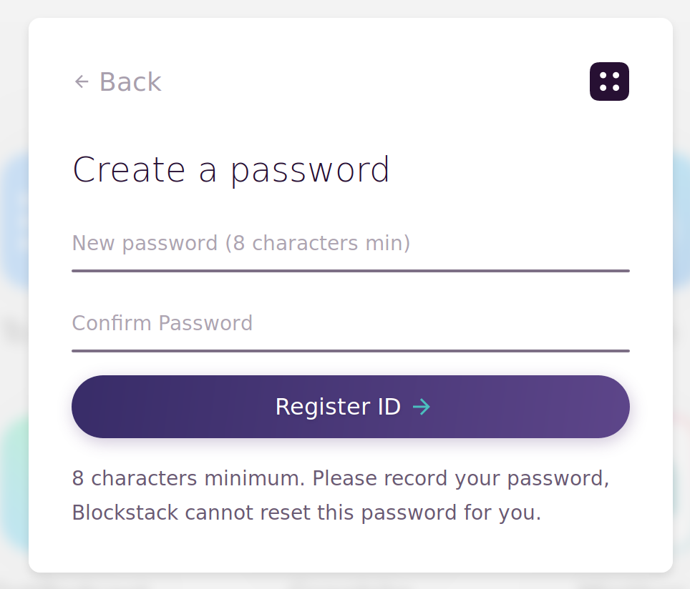Focus the Confirm Password input field
This screenshot has width=690, height=589.
click(x=350, y=324)
